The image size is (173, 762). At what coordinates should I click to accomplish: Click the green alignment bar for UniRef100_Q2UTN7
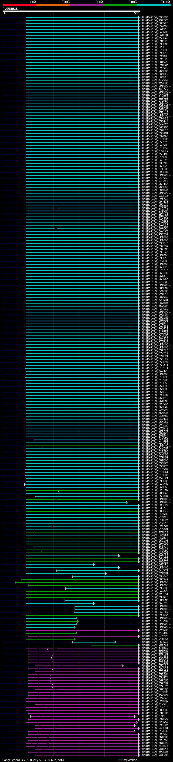pyautogui.click(x=83, y=490)
